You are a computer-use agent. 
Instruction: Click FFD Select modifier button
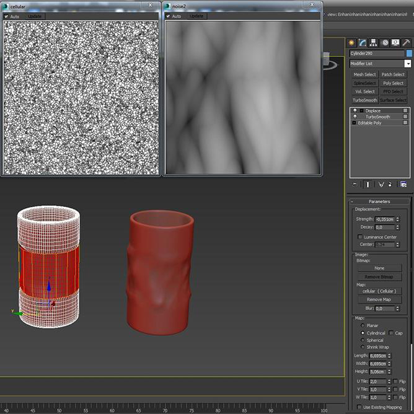tap(393, 92)
